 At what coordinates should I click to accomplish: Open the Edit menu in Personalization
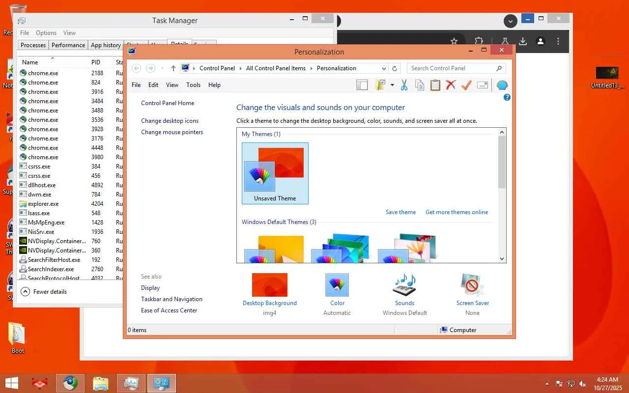pyautogui.click(x=153, y=85)
